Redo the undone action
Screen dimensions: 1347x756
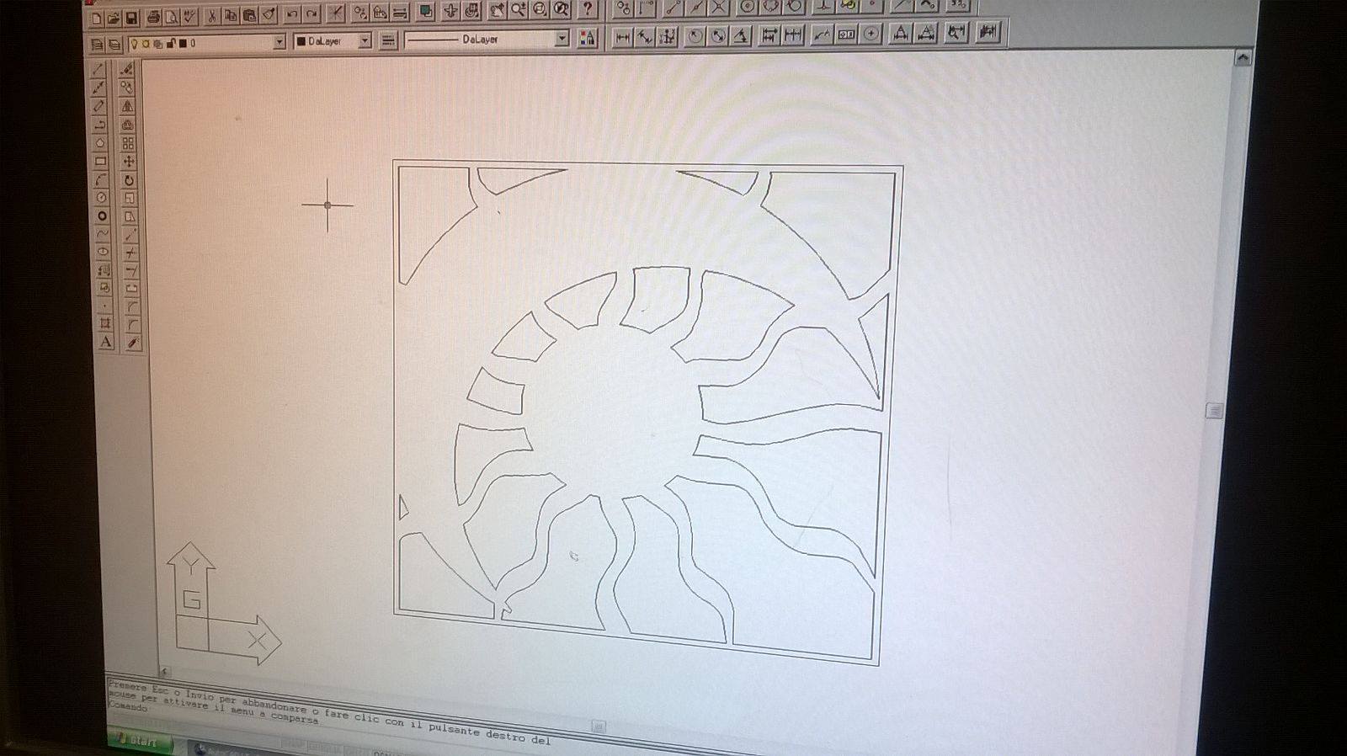[311, 13]
